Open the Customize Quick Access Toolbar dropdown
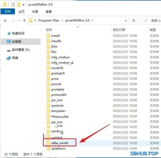Screen dimensions: 161x158 point(24,5)
